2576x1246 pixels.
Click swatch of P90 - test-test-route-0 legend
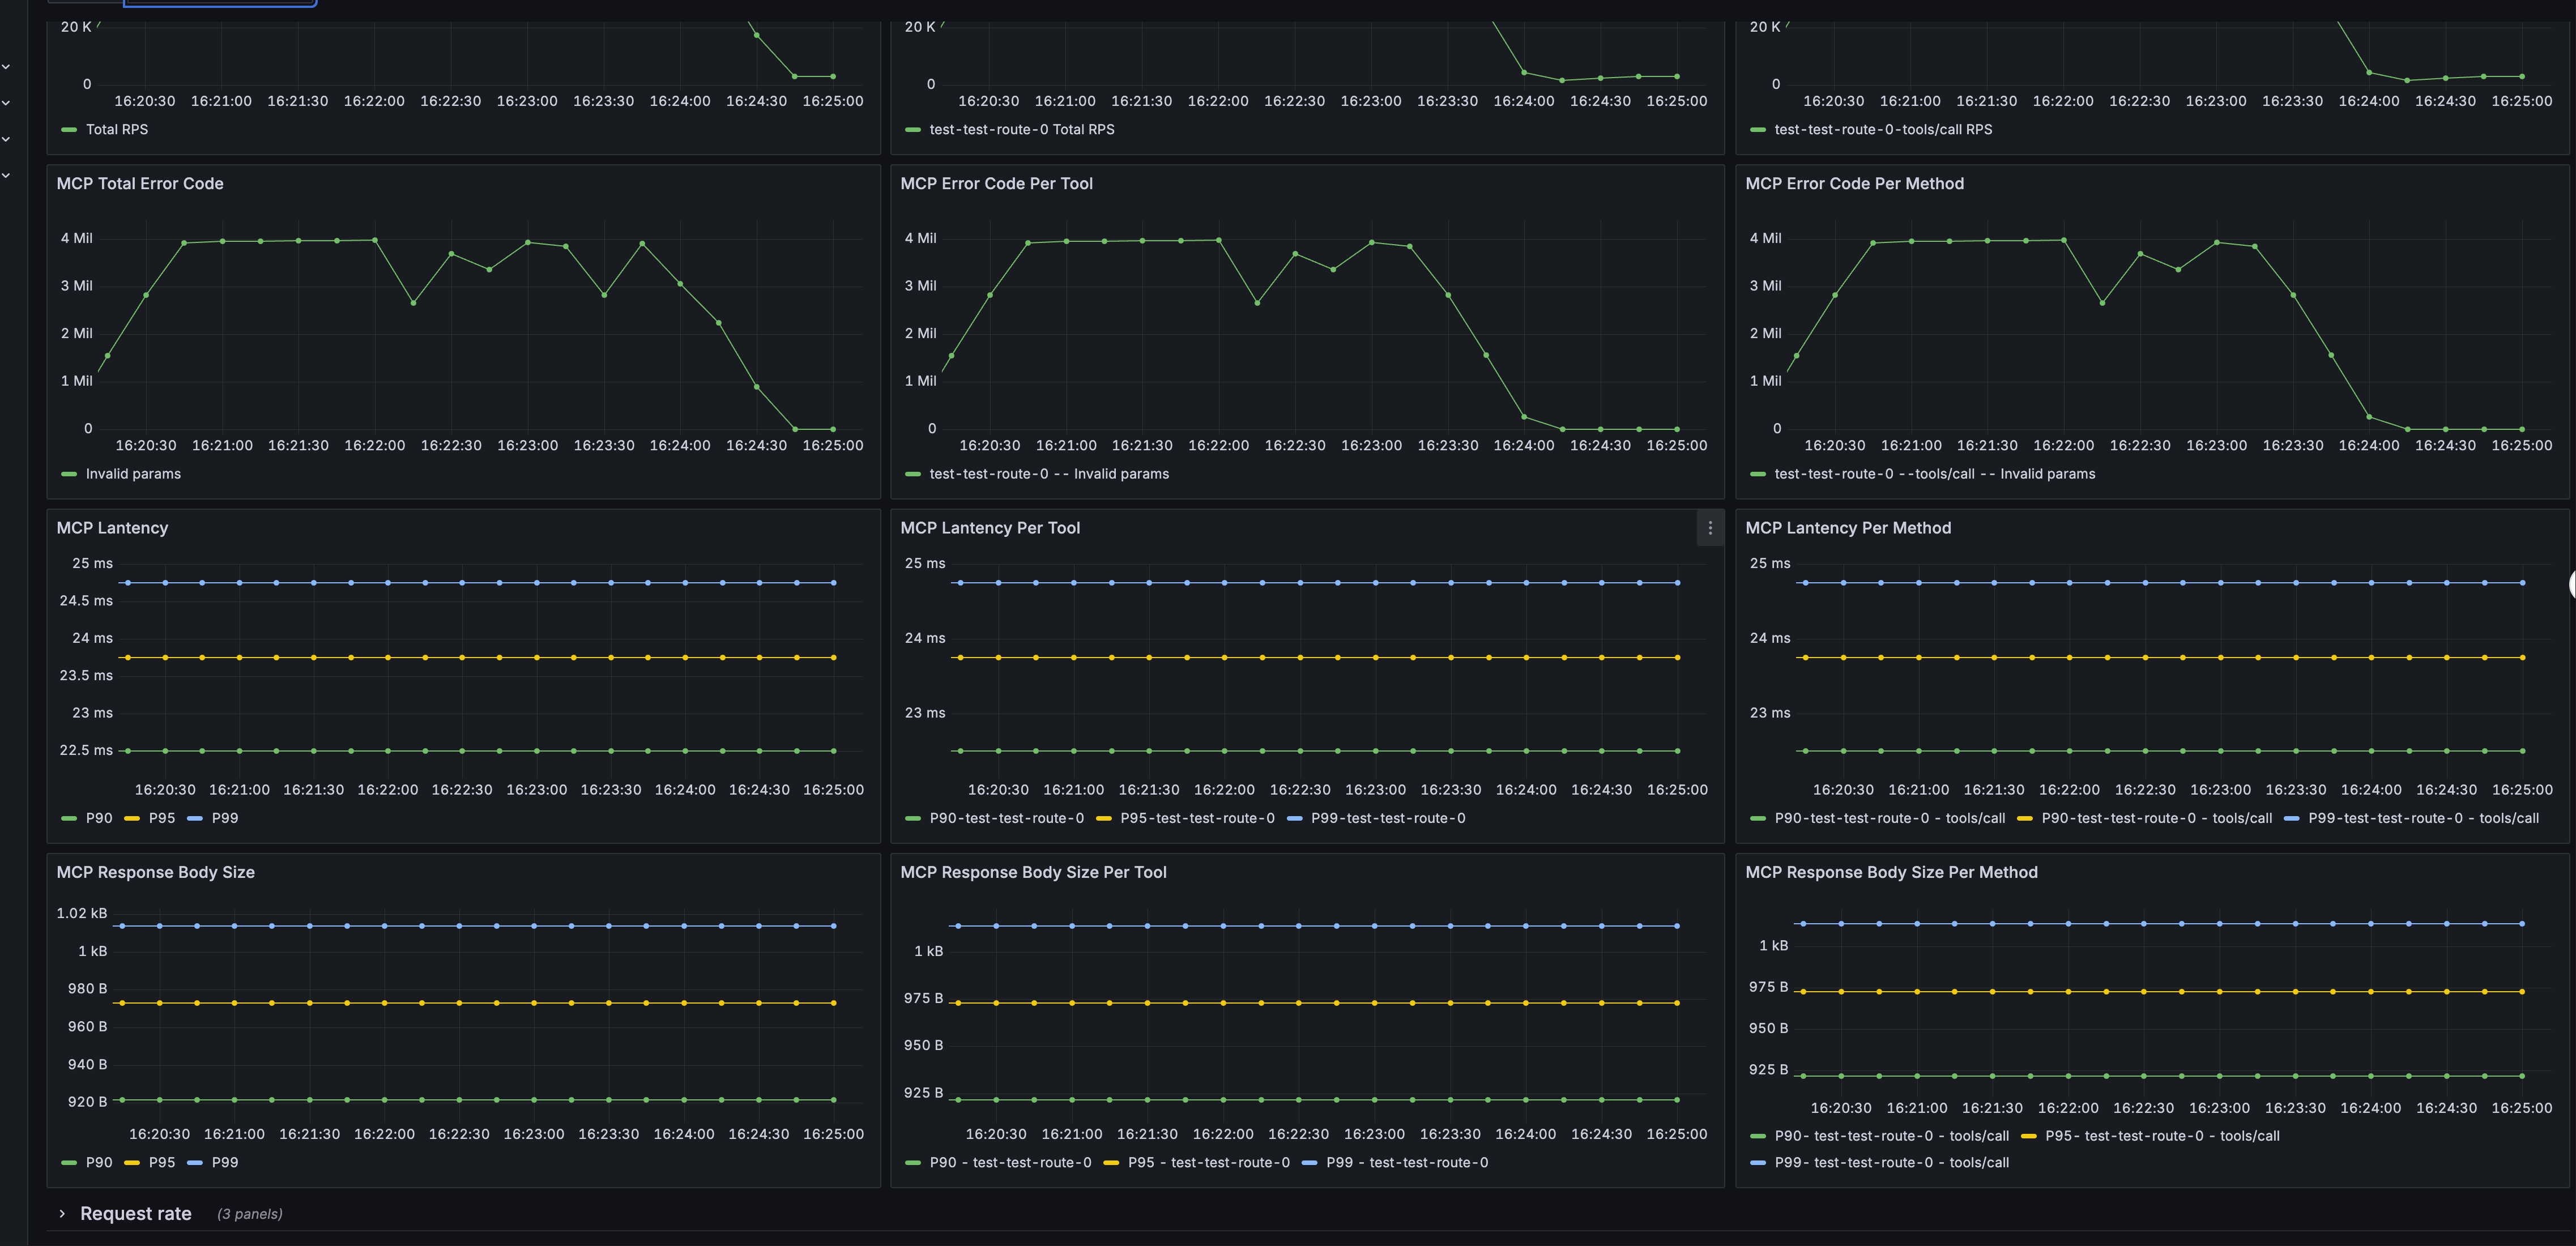[x=912, y=1163]
